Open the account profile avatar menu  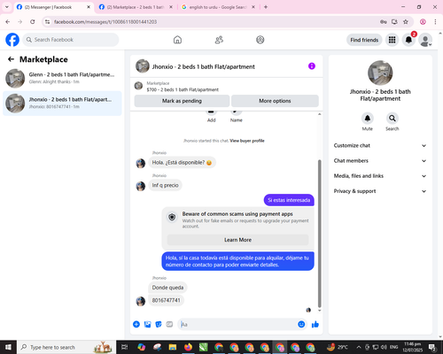point(425,40)
